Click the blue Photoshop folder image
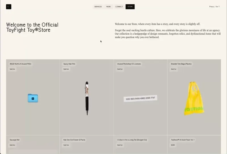The width and height of the screenshot is (227, 154). [33, 98]
